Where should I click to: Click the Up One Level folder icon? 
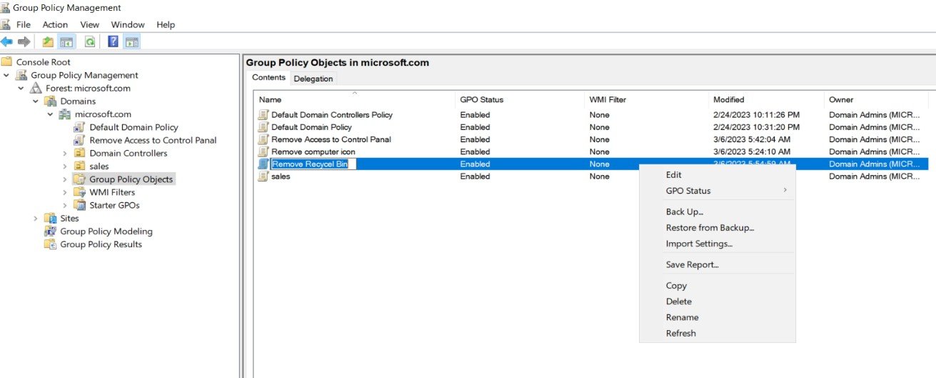[48, 41]
